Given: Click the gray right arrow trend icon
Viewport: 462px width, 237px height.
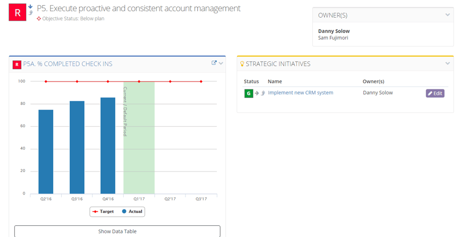Looking at the screenshot, I should pyautogui.click(x=257, y=93).
